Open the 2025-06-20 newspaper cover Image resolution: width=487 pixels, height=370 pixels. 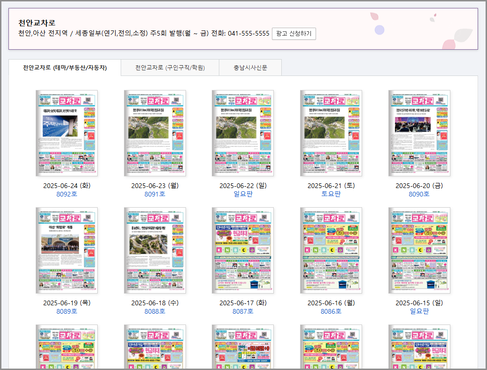click(x=419, y=133)
